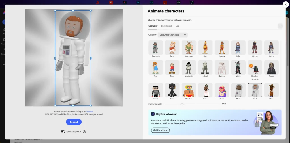Select the Magnuson viking character
290x143 pixels.
click(189, 47)
